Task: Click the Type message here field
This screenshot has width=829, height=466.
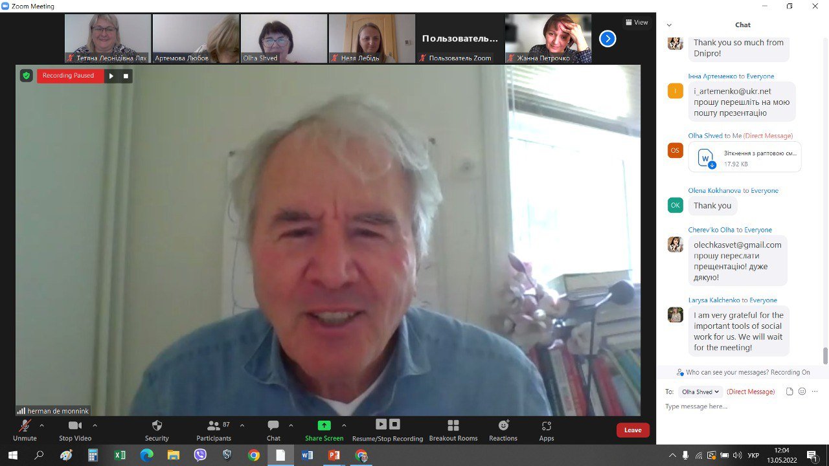Action: pos(738,406)
